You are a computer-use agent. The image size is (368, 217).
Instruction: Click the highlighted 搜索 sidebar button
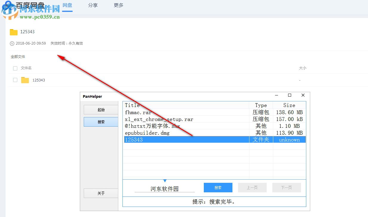101,122
